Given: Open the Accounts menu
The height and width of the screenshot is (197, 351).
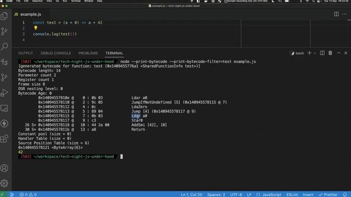Looking at the screenshot, I should pyautogui.click(x=4, y=168).
